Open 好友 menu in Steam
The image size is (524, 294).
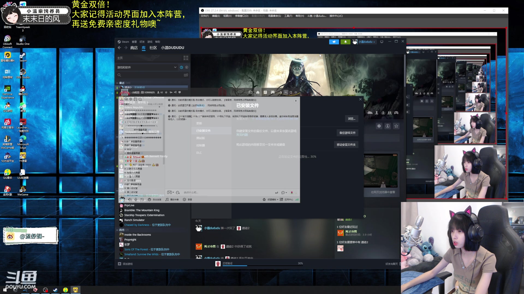click(x=142, y=42)
